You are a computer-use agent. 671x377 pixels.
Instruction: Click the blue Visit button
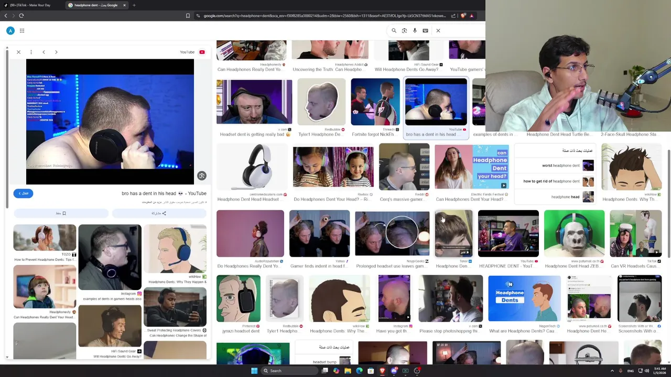pyautogui.click(x=24, y=194)
